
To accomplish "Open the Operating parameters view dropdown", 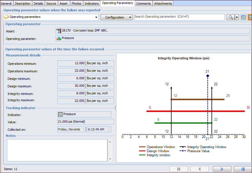I will click(96, 17).
